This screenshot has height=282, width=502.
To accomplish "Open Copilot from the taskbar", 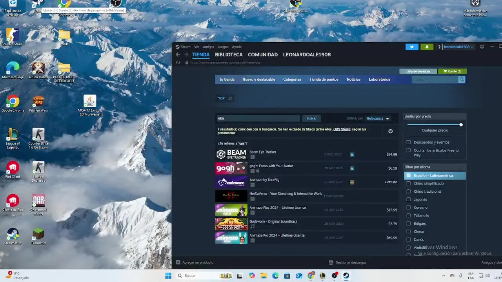I will coord(252,276).
